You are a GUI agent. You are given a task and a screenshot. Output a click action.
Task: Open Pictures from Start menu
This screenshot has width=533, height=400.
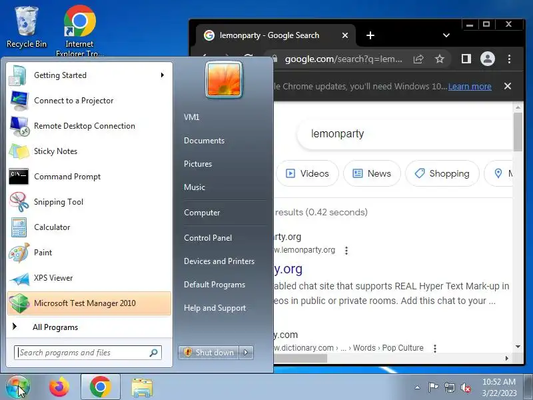[198, 164]
